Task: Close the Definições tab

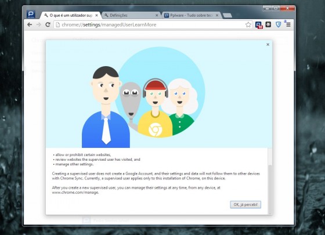Action: pos(157,15)
